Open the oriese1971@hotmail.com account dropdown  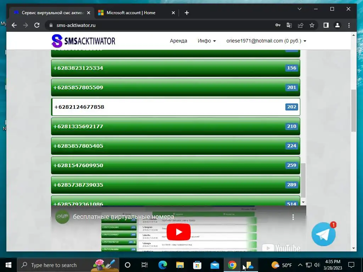pos(266,41)
